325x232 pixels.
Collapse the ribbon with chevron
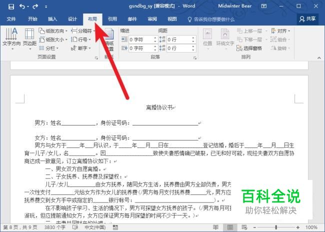[x=319, y=58]
